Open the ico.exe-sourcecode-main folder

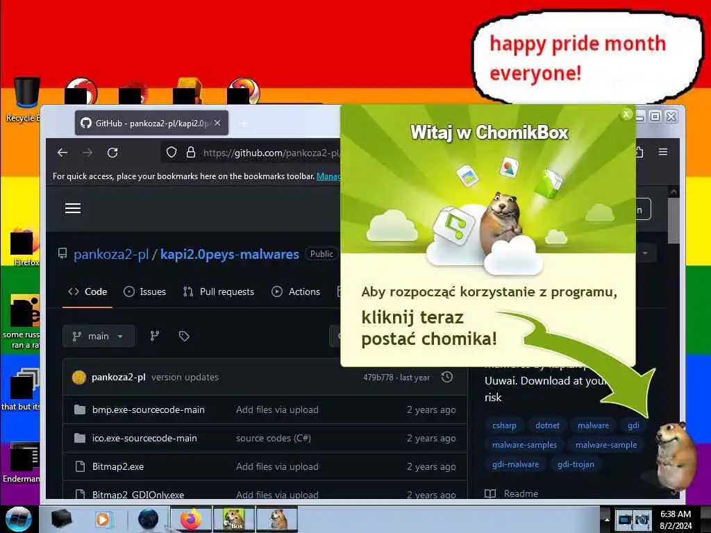[x=144, y=439]
